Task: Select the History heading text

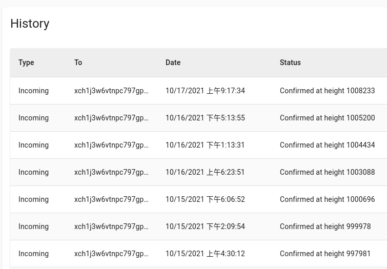Action: tap(30, 24)
